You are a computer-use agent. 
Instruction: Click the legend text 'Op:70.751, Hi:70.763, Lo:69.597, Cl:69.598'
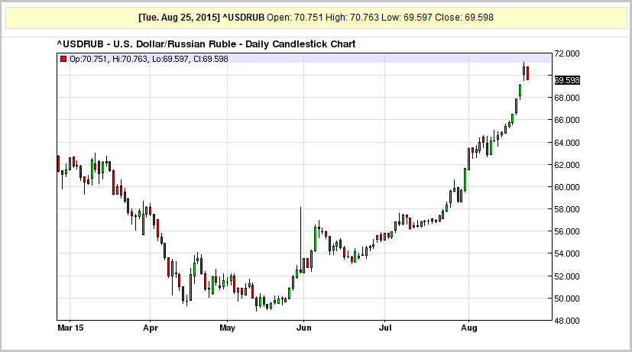(x=149, y=60)
